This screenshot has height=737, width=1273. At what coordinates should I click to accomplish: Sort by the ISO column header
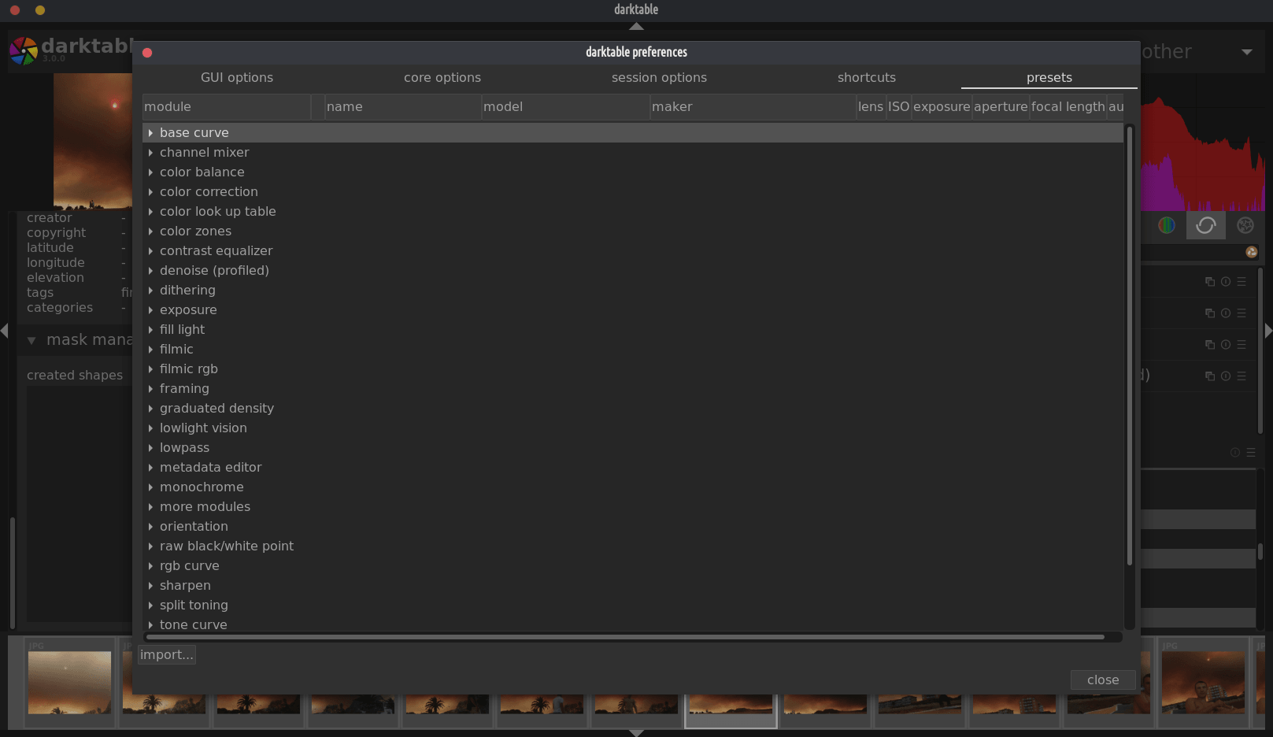pyautogui.click(x=899, y=107)
